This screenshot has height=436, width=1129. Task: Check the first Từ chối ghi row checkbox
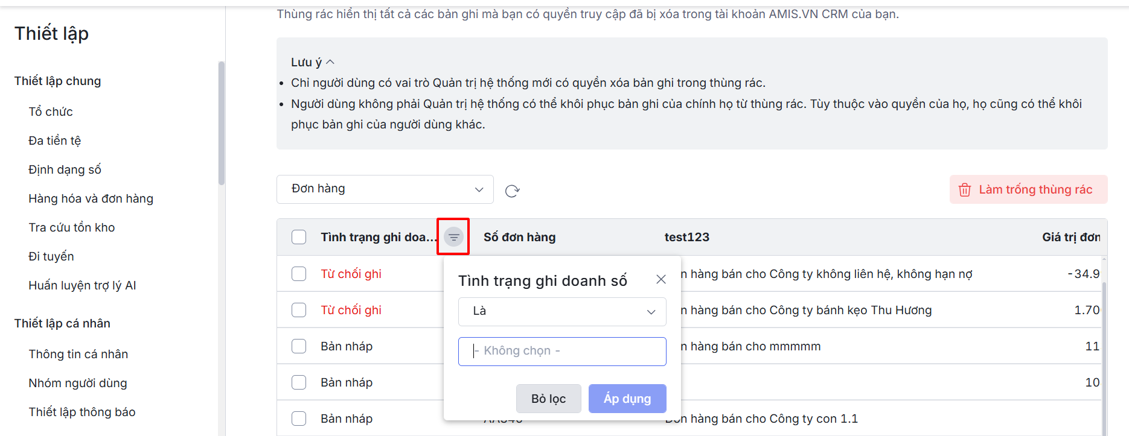click(299, 274)
